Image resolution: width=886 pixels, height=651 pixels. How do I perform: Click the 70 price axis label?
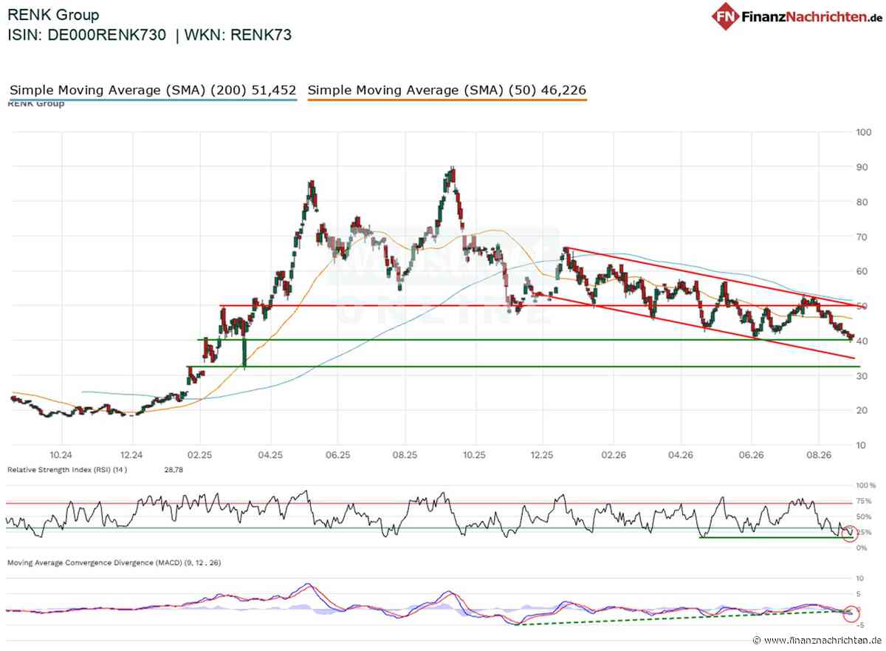[x=861, y=236]
